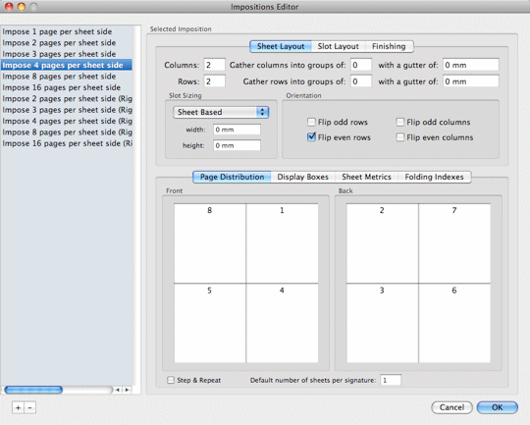The width and height of the screenshot is (530, 425).
Task: Focus the Rows input field
Action: pos(214,81)
